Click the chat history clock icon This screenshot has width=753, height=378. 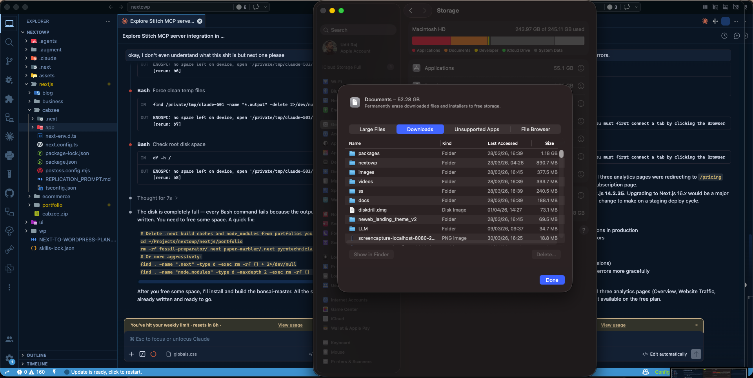(x=724, y=36)
